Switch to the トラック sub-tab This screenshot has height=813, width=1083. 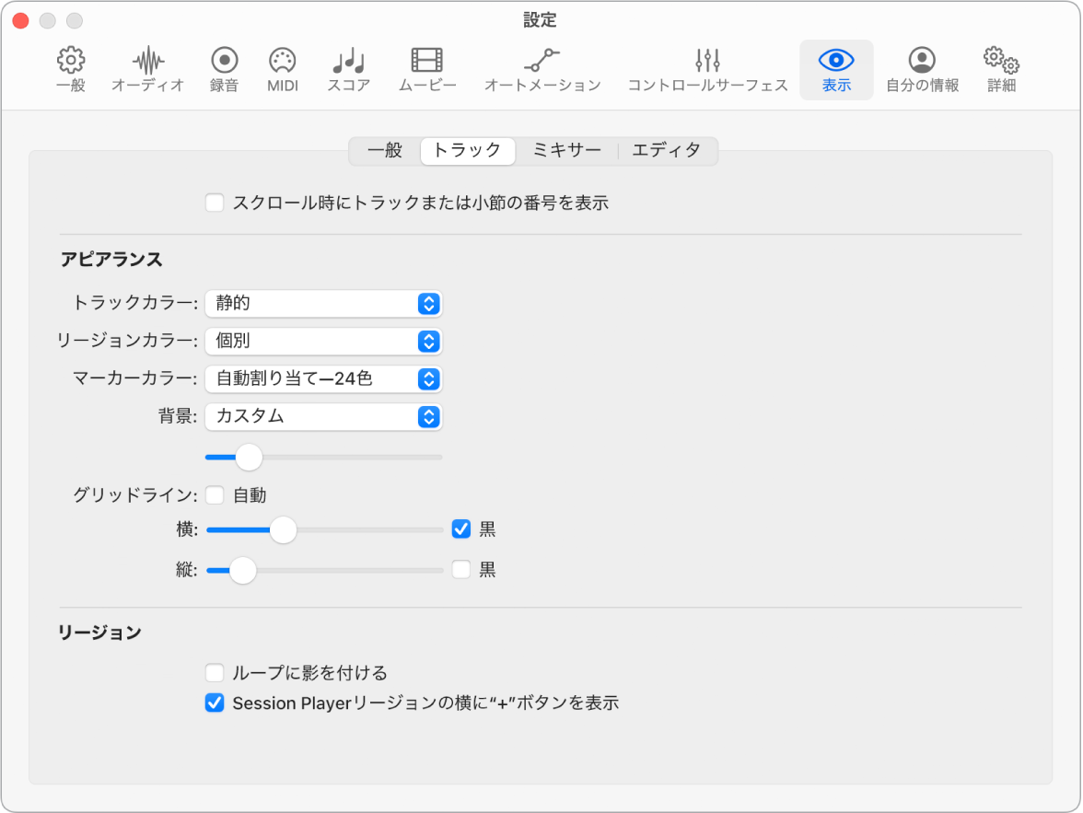pos(468,151)
